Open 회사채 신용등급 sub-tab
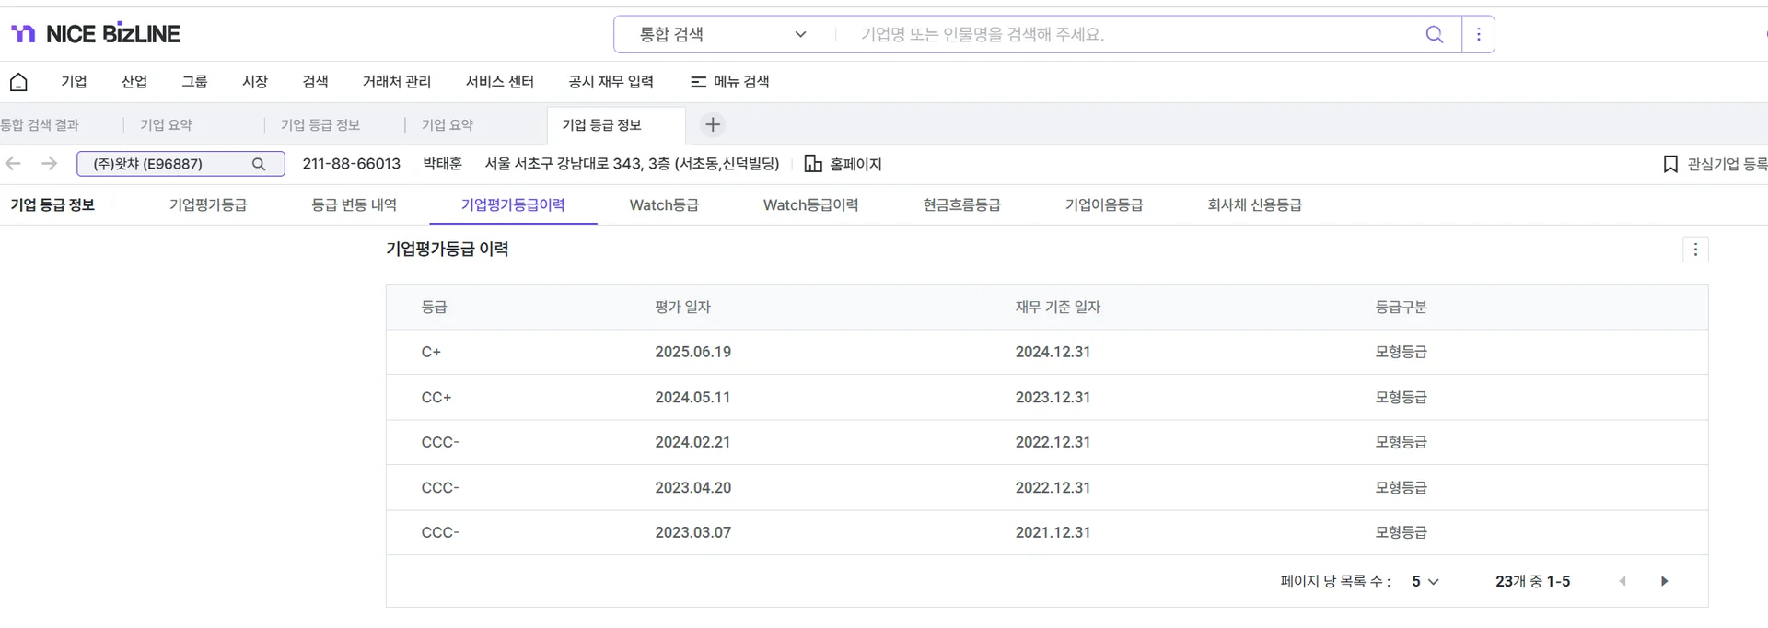This screenshot has height=628, width=1768. click(1255, 205)
